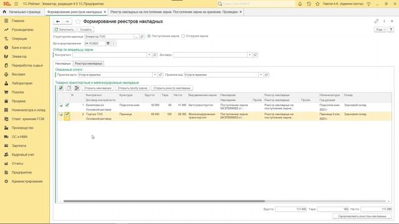The image size is (399, 224).
Task: Uncheck all rows with clear icon
Action: (x=69, y=88)
